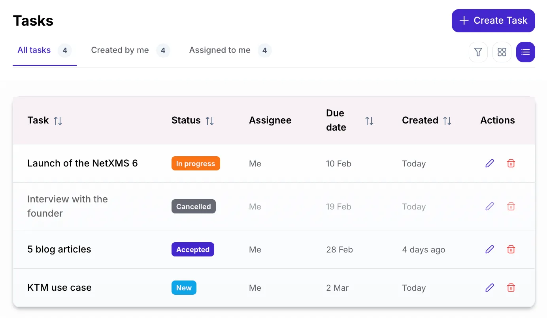The width and height of the screenshot is (547, 318).
Task: Delete the KTM use case task
Action: tap(511, 288)
